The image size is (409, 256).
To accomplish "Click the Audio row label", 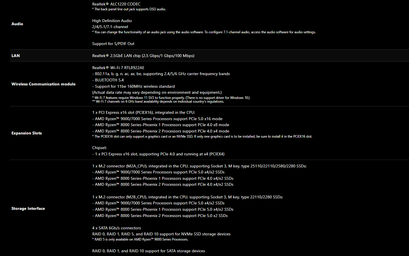I will 17,24.
